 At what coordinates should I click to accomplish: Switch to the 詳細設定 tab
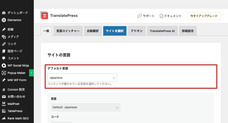coord(188,31)
